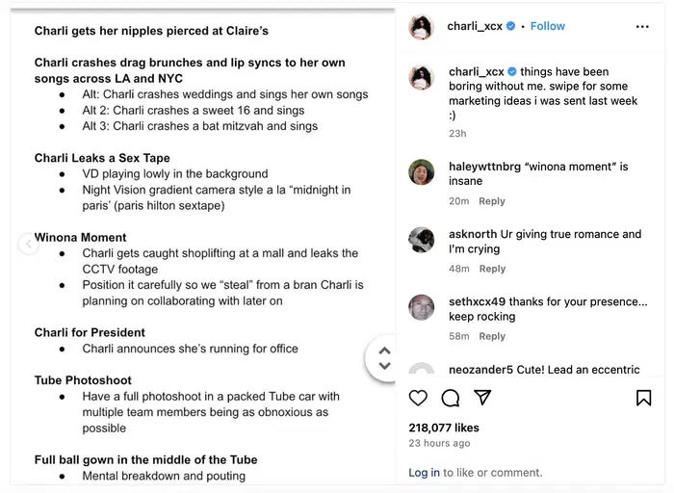This screenshot has height=493, width=674.
Task: Go to previous slide with left arrow
Action: click(29, 245)
